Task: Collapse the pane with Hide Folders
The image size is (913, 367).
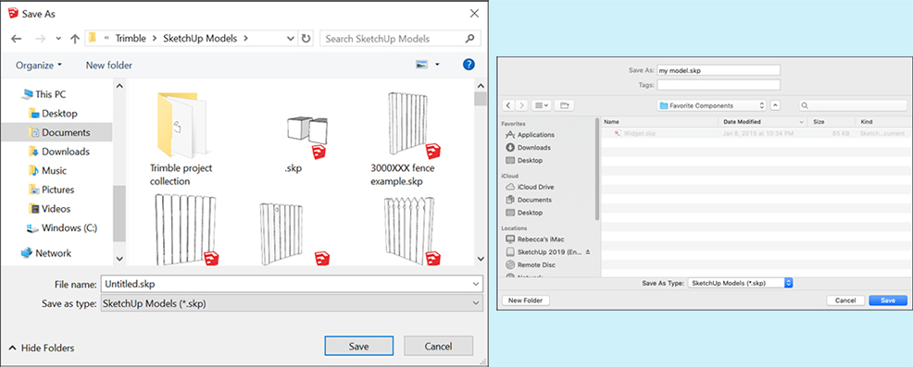Action: pyautogui.click(x=42, y=348)
